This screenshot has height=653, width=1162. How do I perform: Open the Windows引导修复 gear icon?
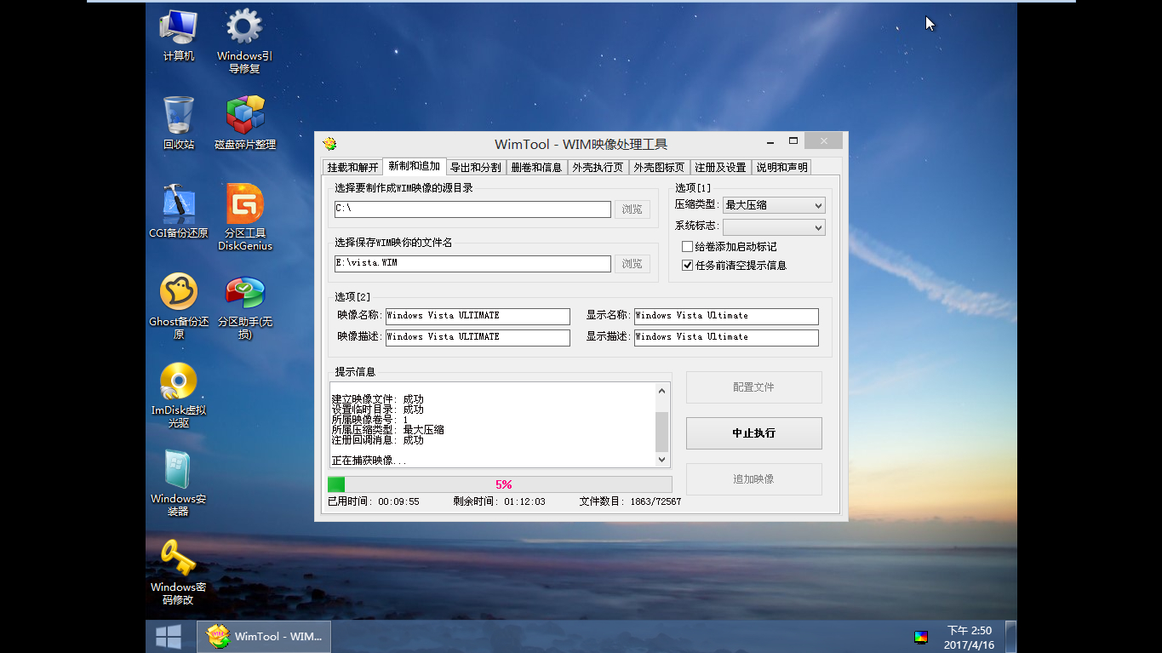[x=244, y=41]
